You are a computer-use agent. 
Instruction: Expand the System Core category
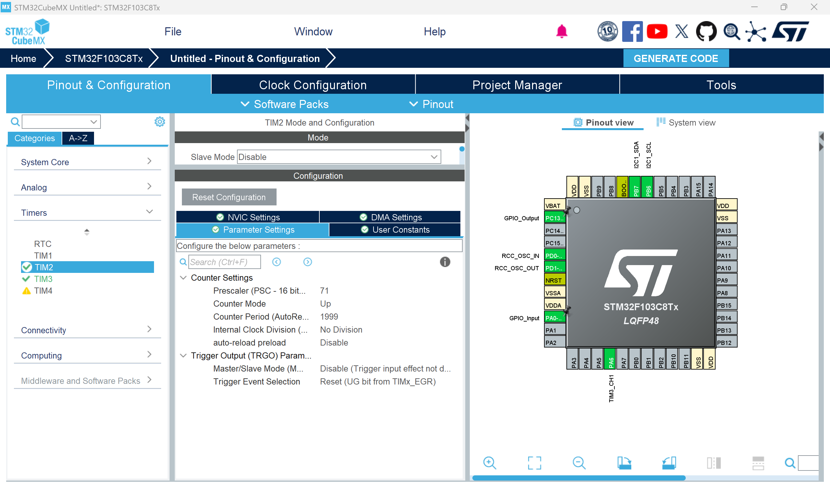click(87, 162)
